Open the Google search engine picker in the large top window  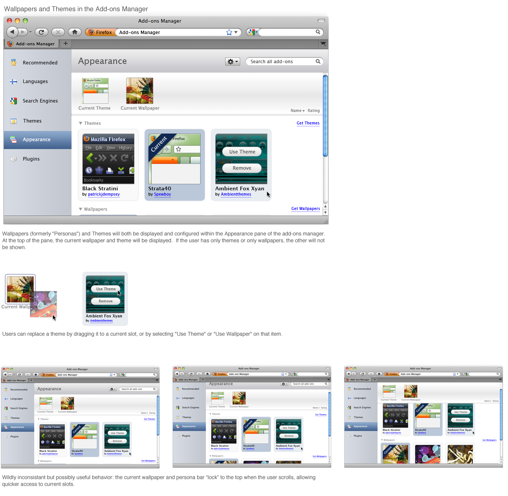click(253, 32)
